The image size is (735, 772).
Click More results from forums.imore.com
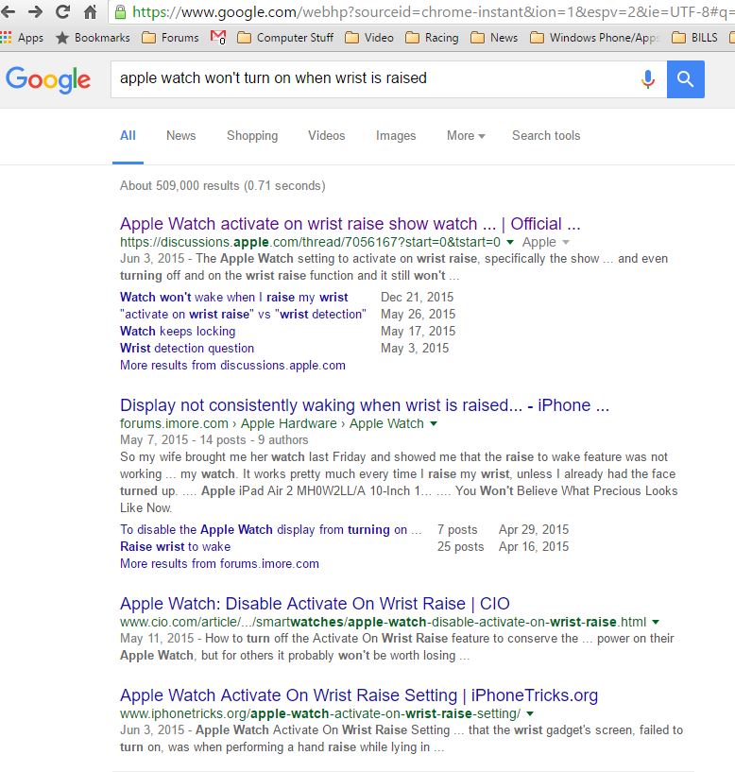coord(219,564)
